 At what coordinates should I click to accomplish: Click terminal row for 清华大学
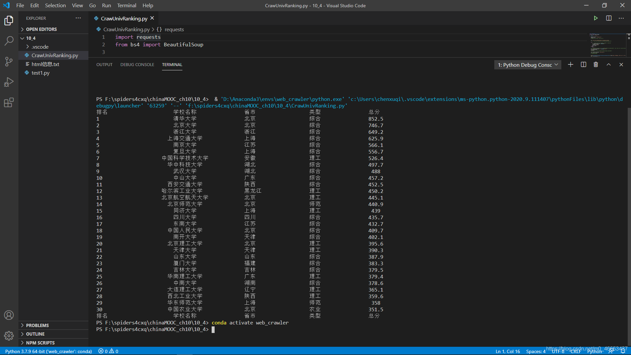pos(240,119)
